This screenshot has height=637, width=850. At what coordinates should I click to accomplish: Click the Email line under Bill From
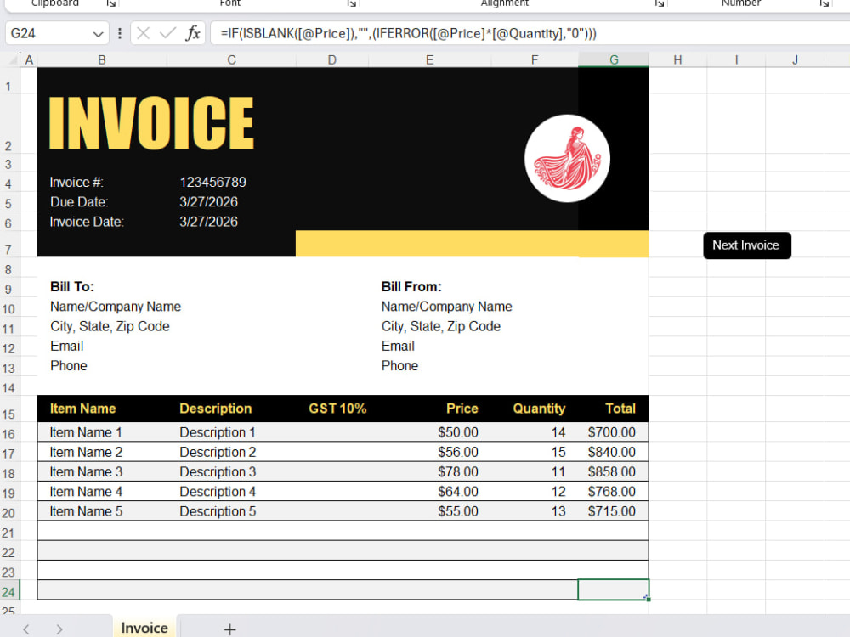[x=398, y=347]
